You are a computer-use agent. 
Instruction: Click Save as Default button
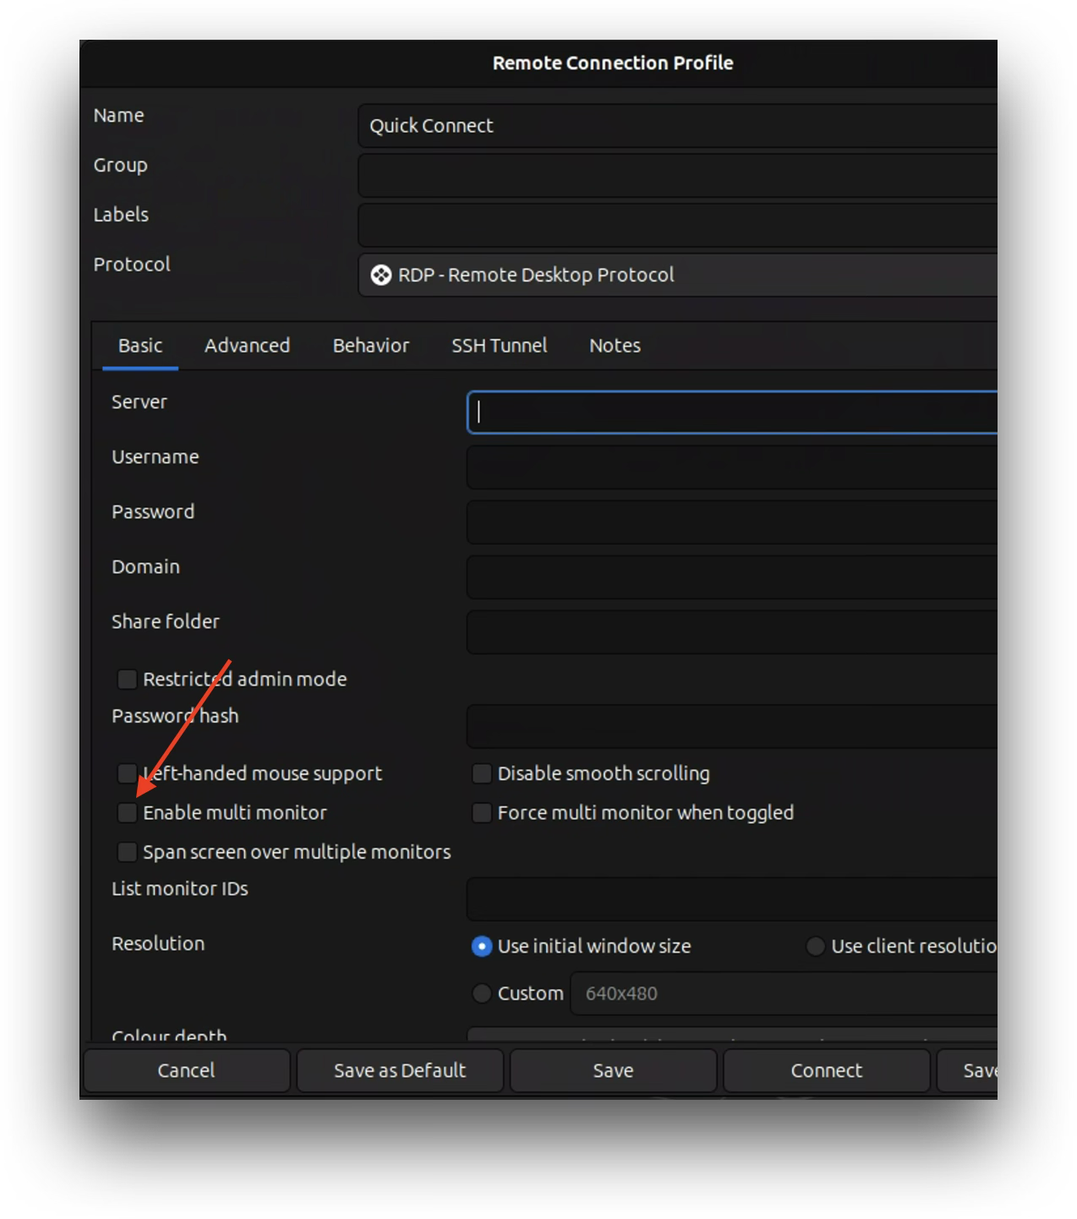pyautogui.click(x=400, y=1071)
